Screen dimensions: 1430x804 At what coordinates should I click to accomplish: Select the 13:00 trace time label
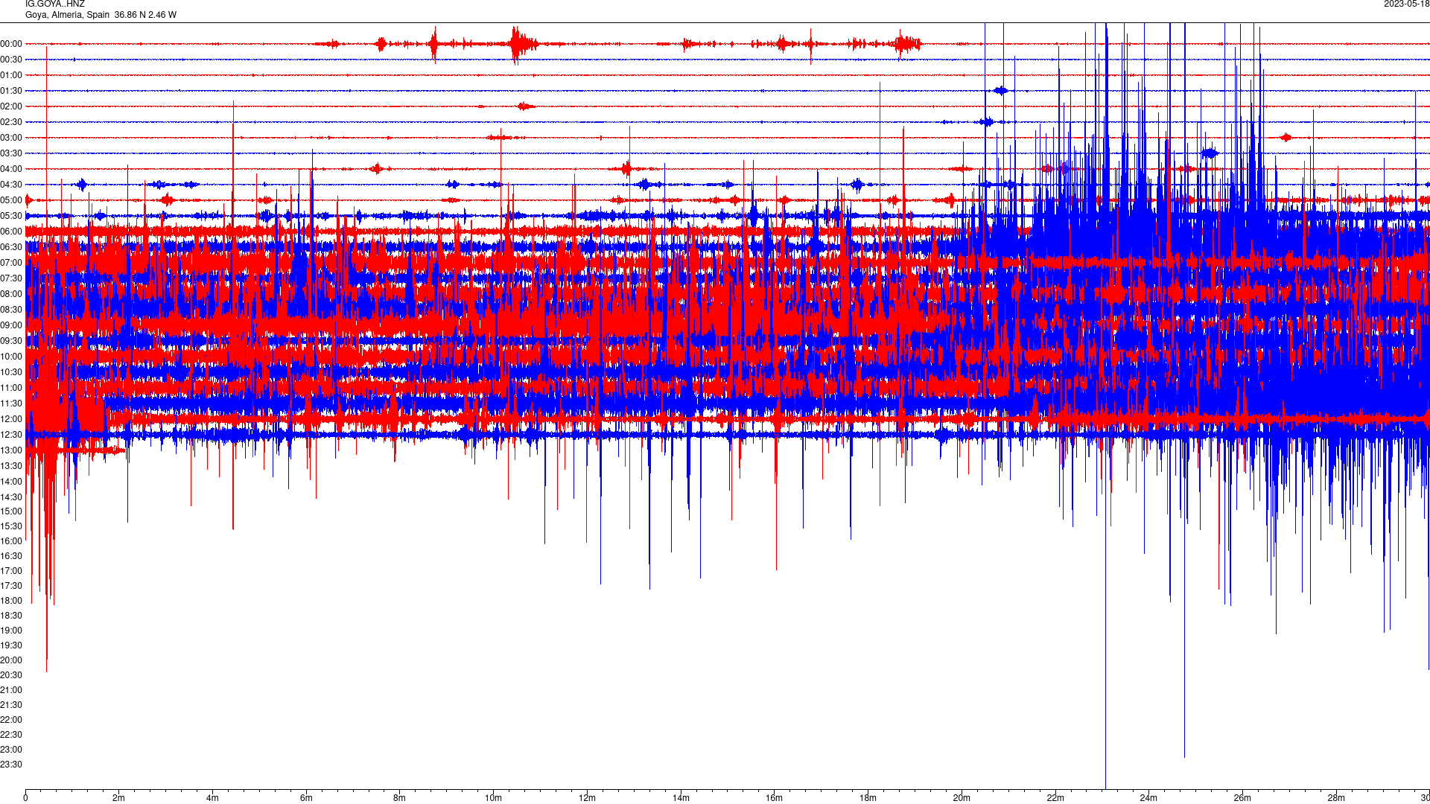coord(11,450)
